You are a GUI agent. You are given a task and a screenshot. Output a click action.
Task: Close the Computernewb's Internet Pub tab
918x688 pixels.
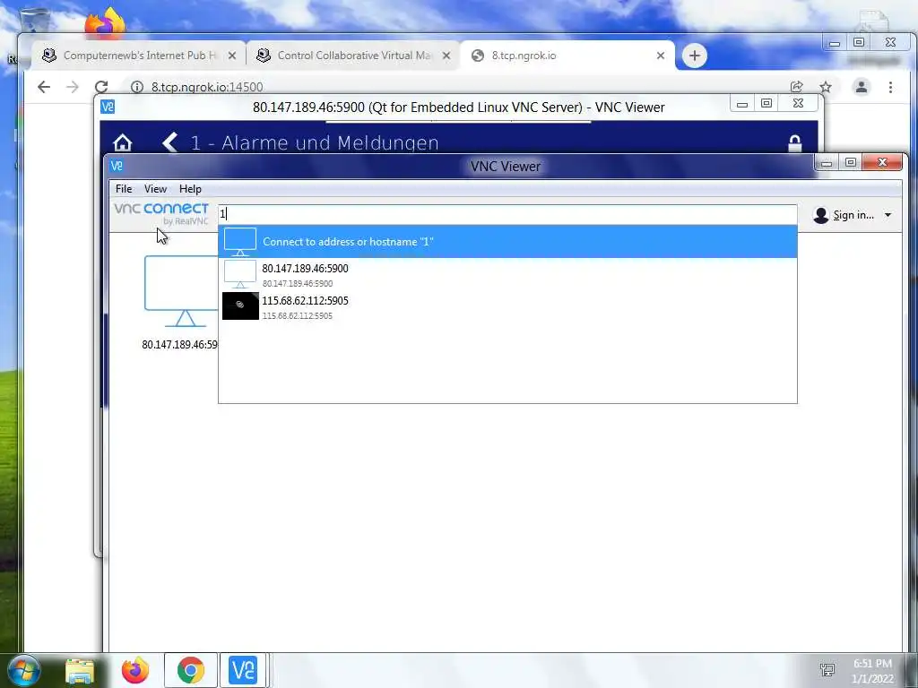(232, 56)
